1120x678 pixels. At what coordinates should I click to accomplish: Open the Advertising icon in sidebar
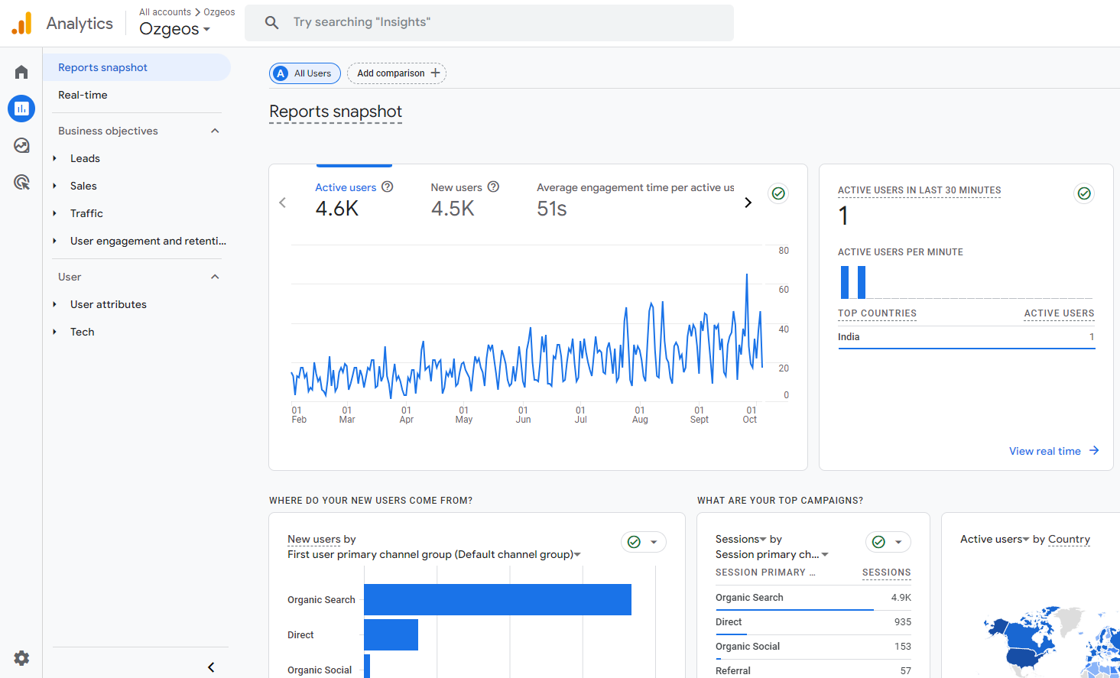[21, 182]
